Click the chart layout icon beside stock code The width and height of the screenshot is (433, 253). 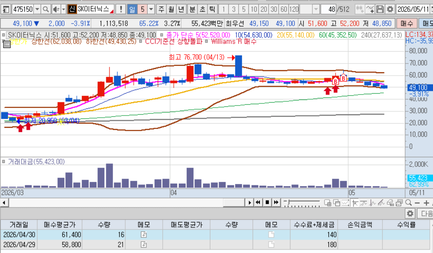pyautogui.click(x=5, y=9)
